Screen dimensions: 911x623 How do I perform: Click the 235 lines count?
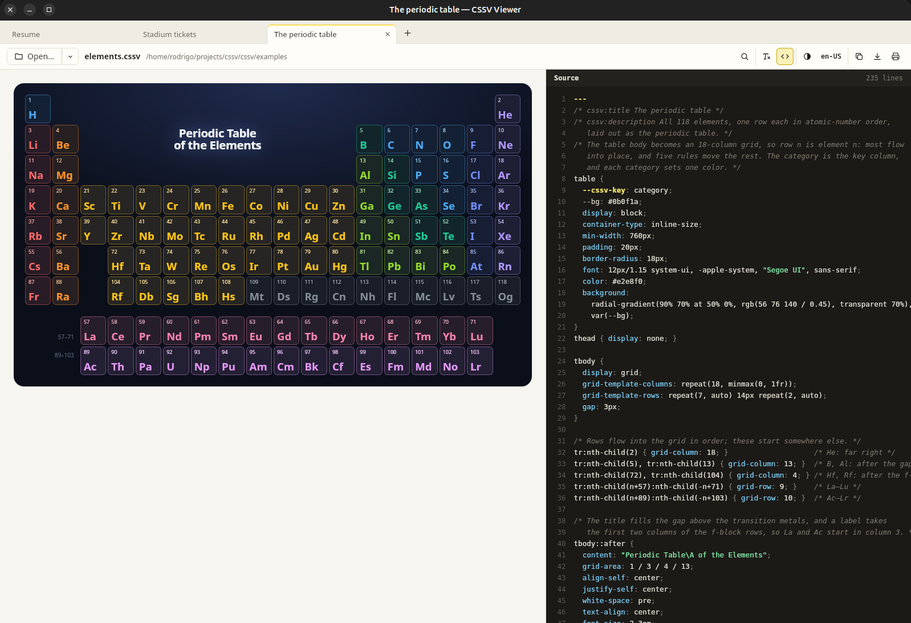coord(884,78)
